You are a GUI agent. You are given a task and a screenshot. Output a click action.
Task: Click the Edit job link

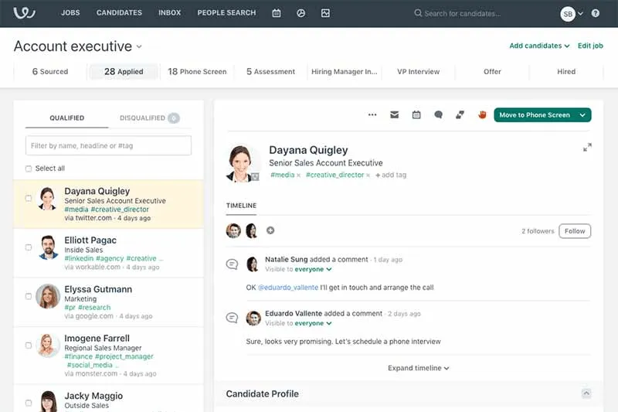(590, 46)
